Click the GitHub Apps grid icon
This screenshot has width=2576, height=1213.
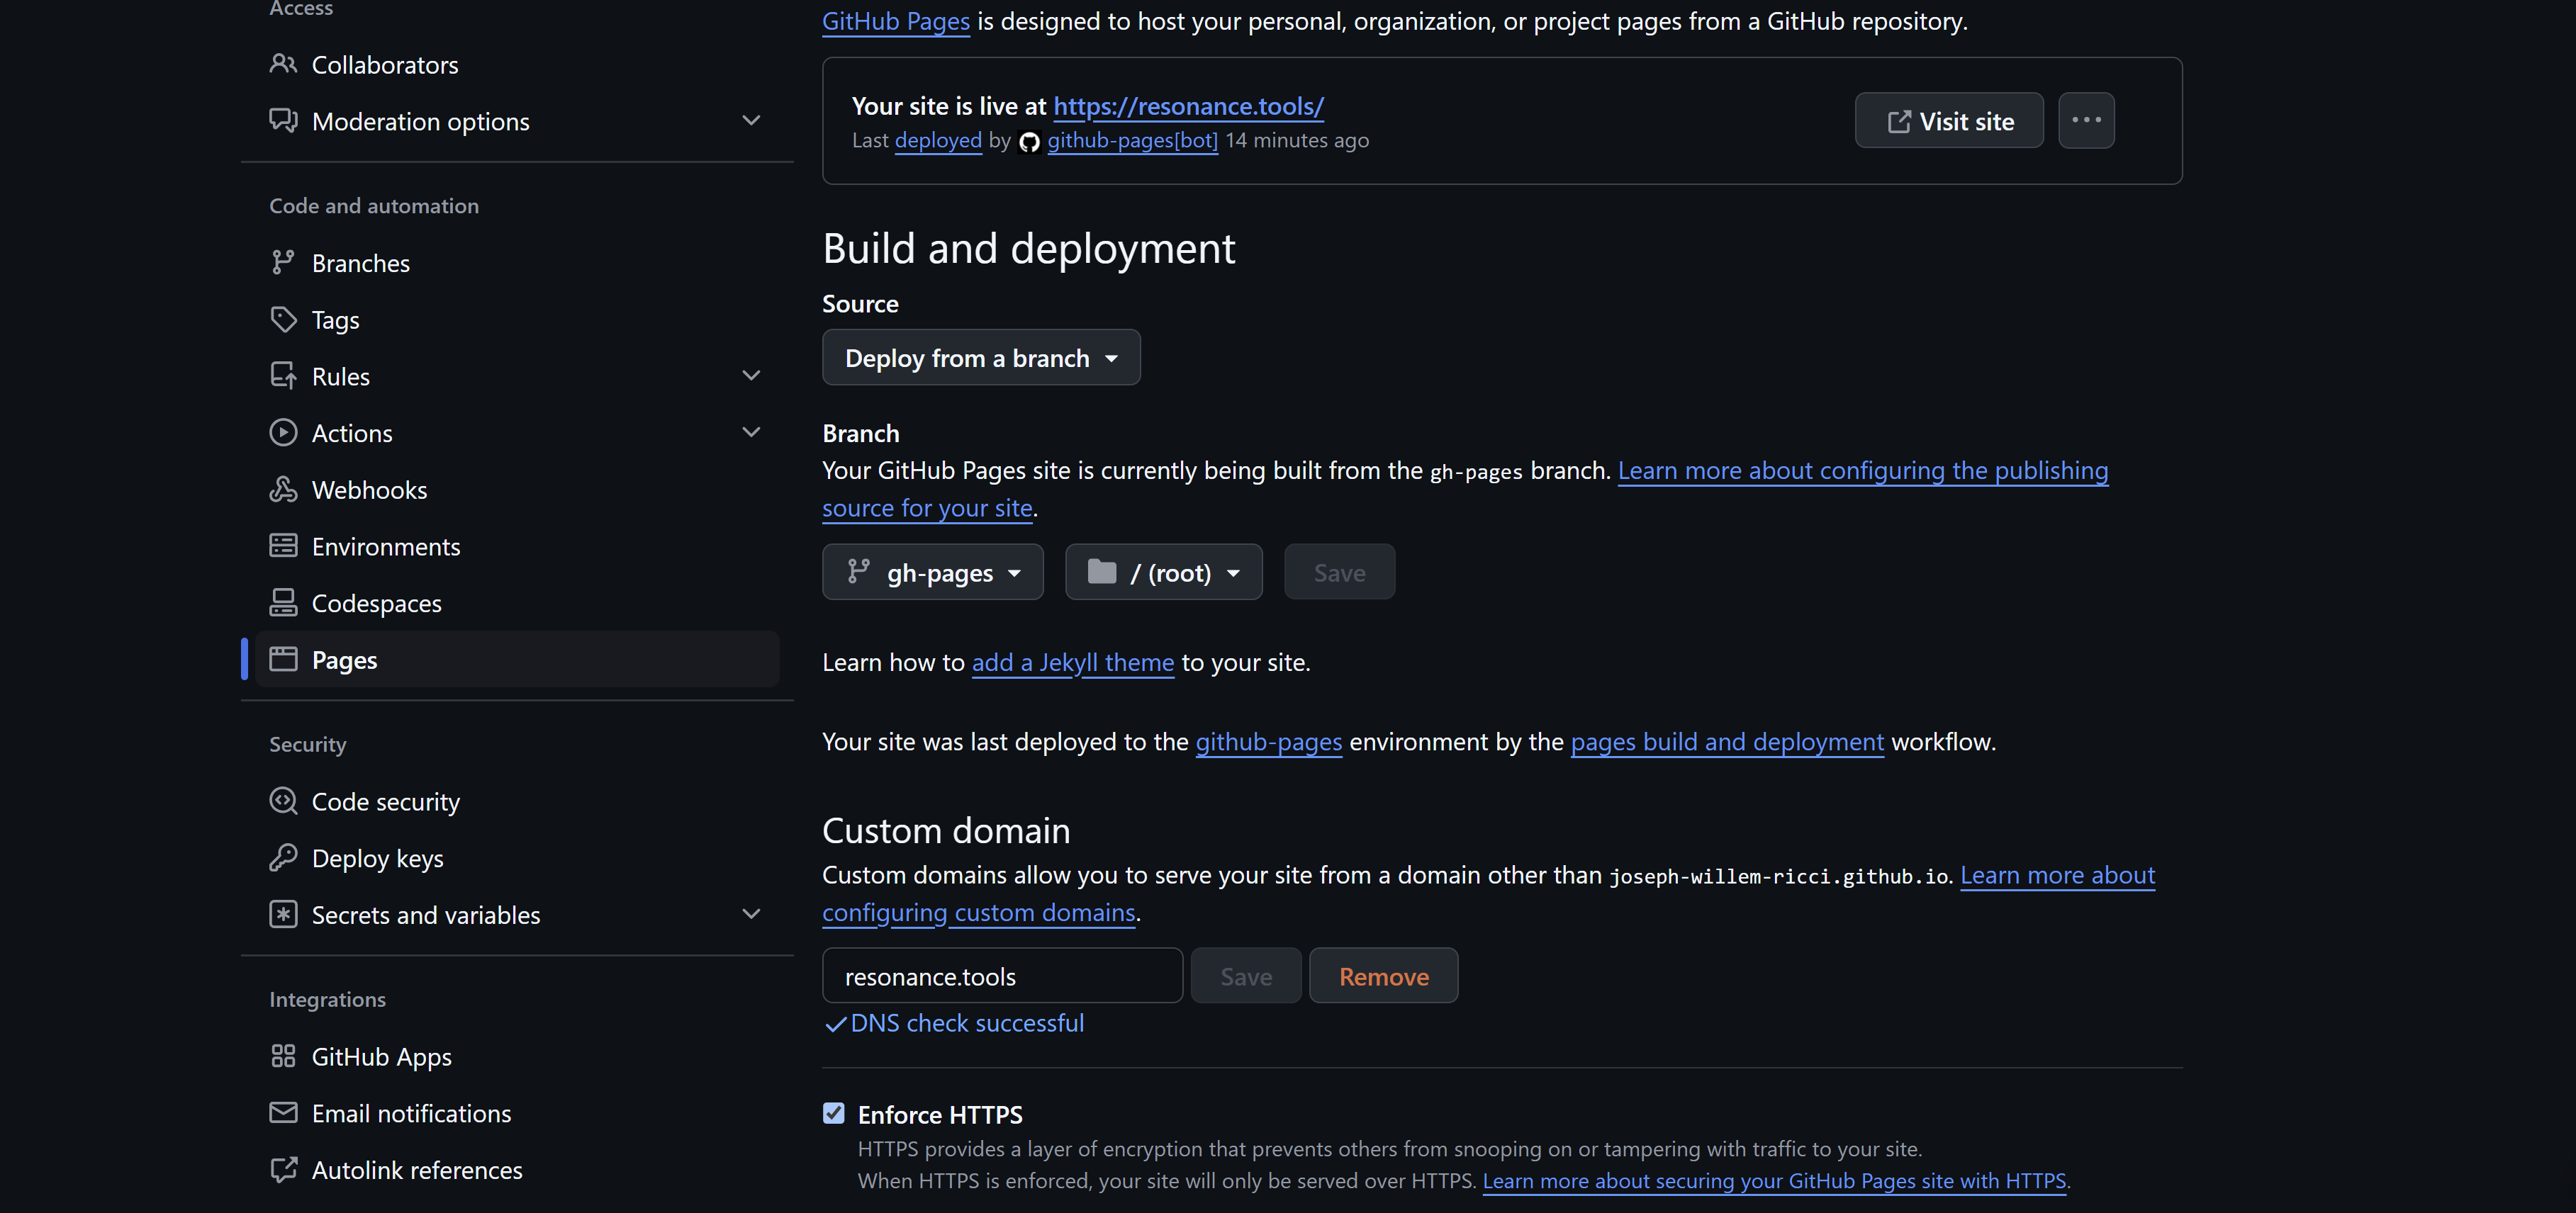click(x=283, y=1055)
